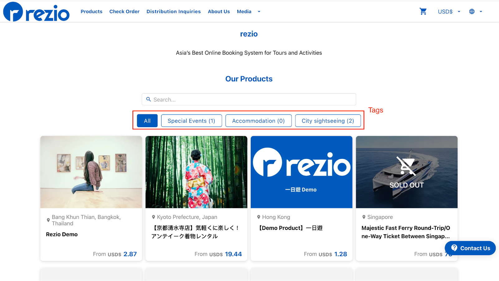499x281 pixels.
Task: Go to Check Order page
Action: (124, 12)
